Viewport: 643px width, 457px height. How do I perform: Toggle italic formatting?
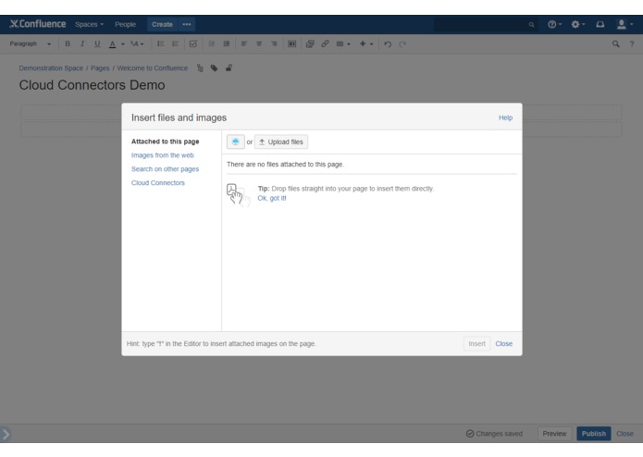(82, 43)
